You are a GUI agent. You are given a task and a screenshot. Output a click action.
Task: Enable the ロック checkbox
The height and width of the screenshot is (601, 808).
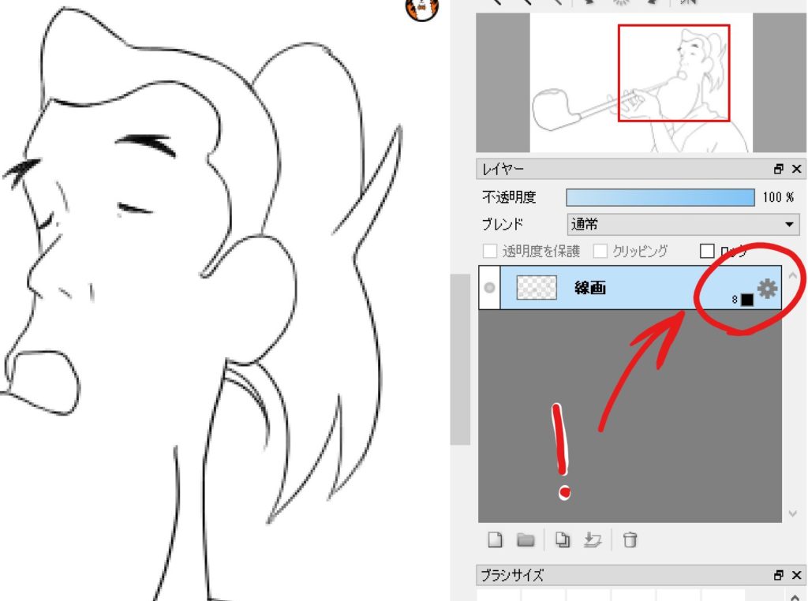(707, 252)
